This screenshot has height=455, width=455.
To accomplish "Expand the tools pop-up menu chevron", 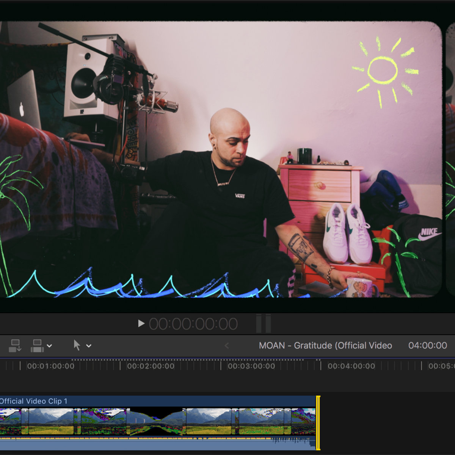I will click(89, 346).
